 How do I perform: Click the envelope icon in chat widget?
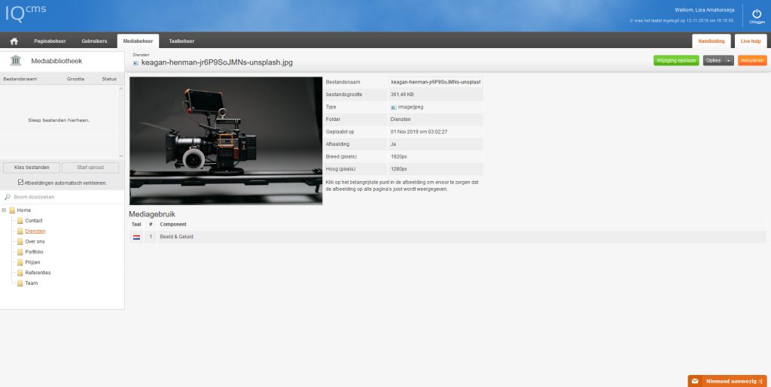(x=695, y=381)
